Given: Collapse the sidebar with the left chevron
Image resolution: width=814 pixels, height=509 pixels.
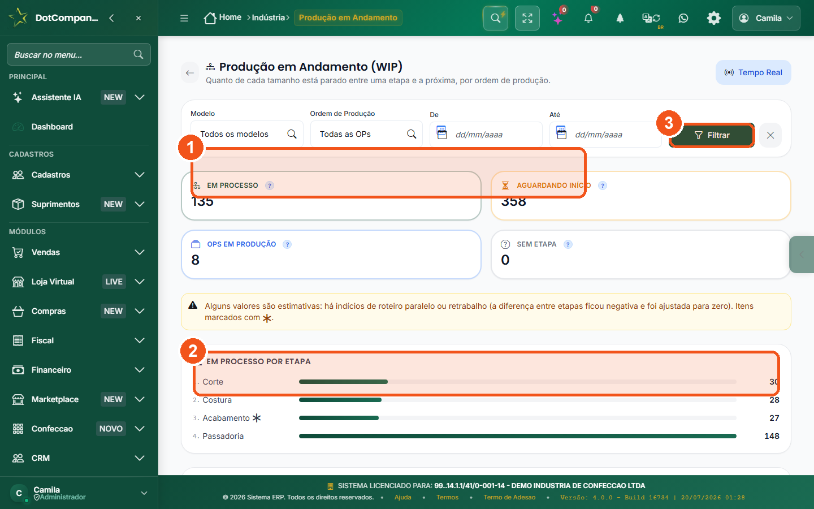Looking at the screenshot, I should (x=111, y=18).
